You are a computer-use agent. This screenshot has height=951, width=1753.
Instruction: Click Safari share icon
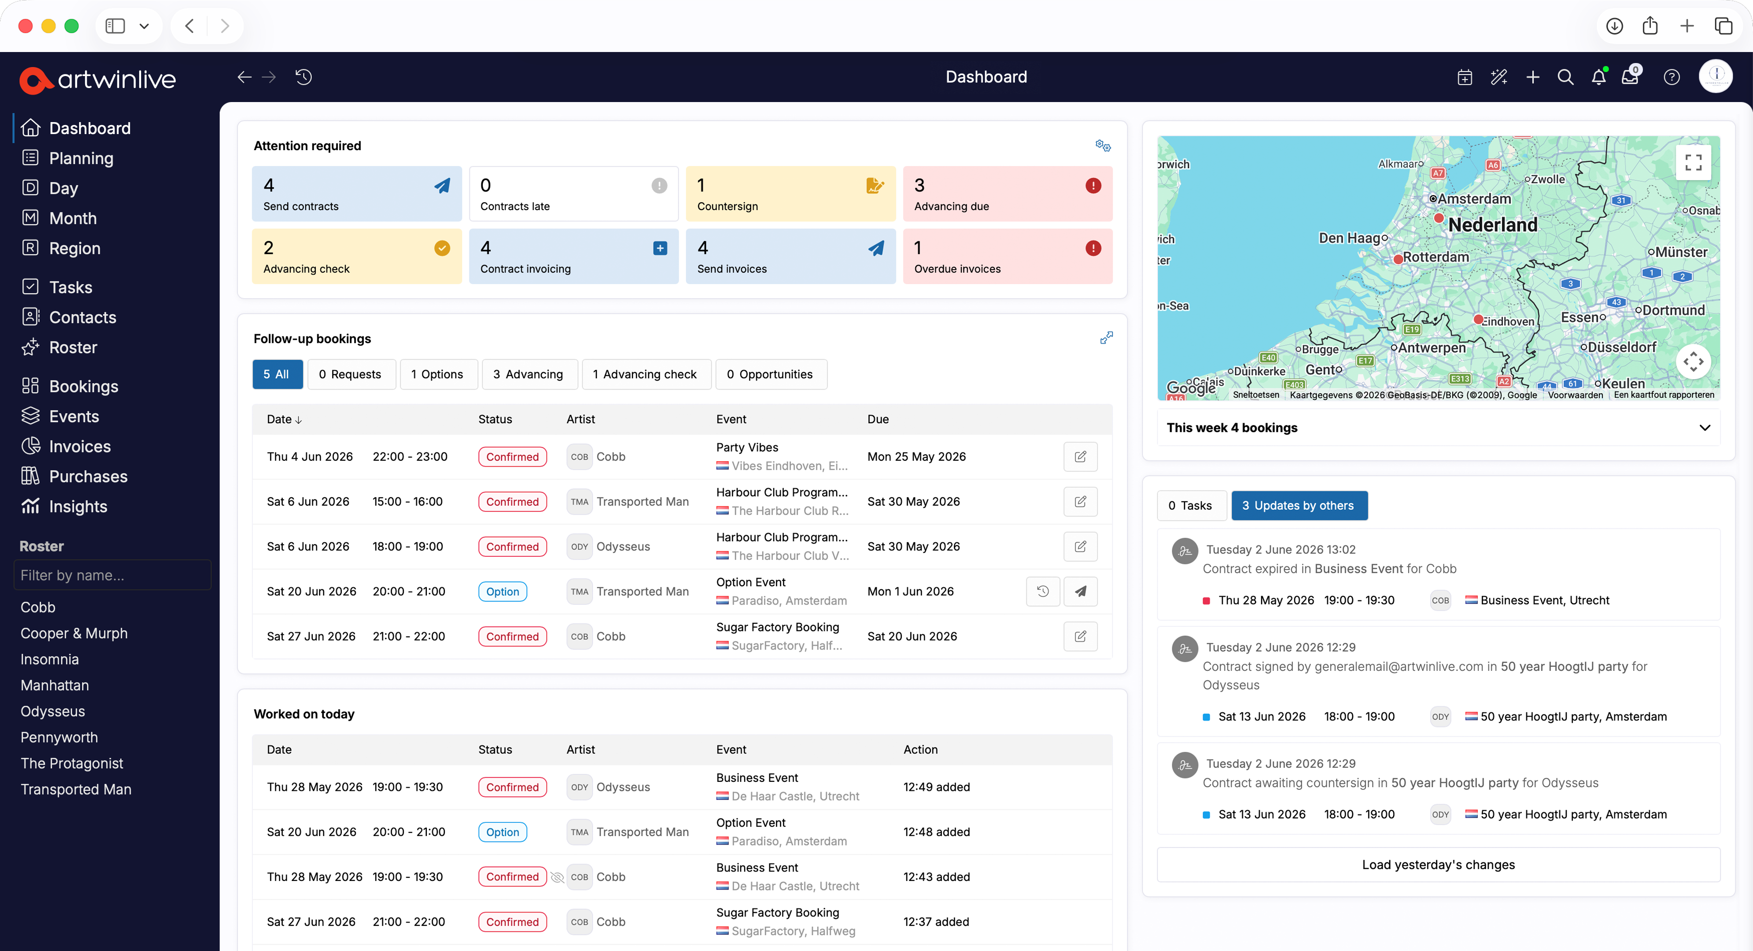[x=1649, y=26]
